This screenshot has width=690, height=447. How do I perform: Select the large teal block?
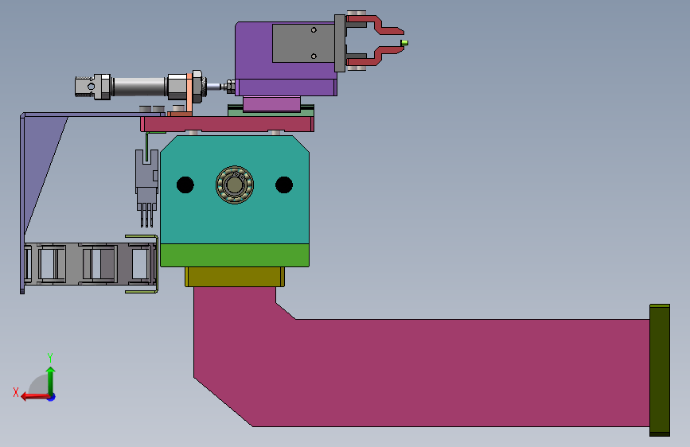tap(235, 189)
